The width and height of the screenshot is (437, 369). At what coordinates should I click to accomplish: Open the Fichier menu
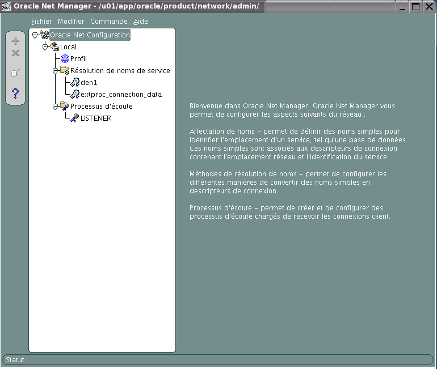click(x=41, y=22)
